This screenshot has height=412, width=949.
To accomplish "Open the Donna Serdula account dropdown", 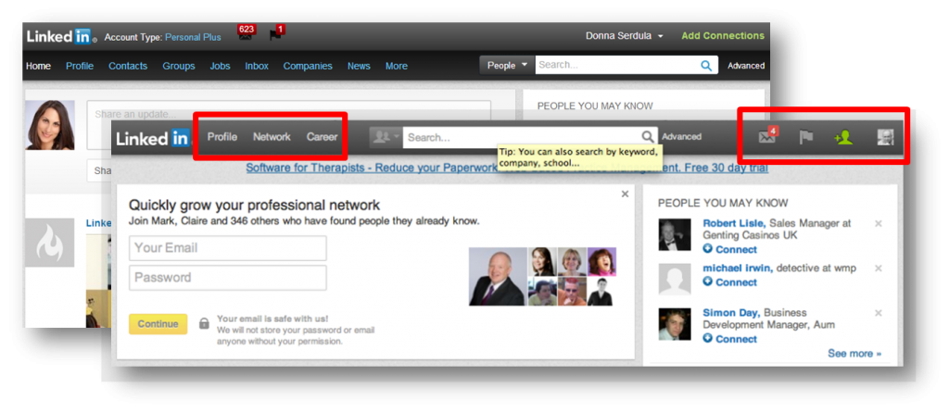I will click(624, 36).
